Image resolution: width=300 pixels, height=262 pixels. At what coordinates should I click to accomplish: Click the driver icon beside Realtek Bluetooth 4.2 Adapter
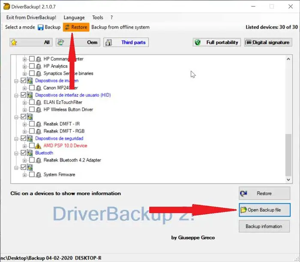pos(39,160)
